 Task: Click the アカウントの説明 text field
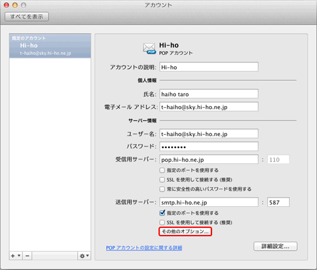pos(209,67)
